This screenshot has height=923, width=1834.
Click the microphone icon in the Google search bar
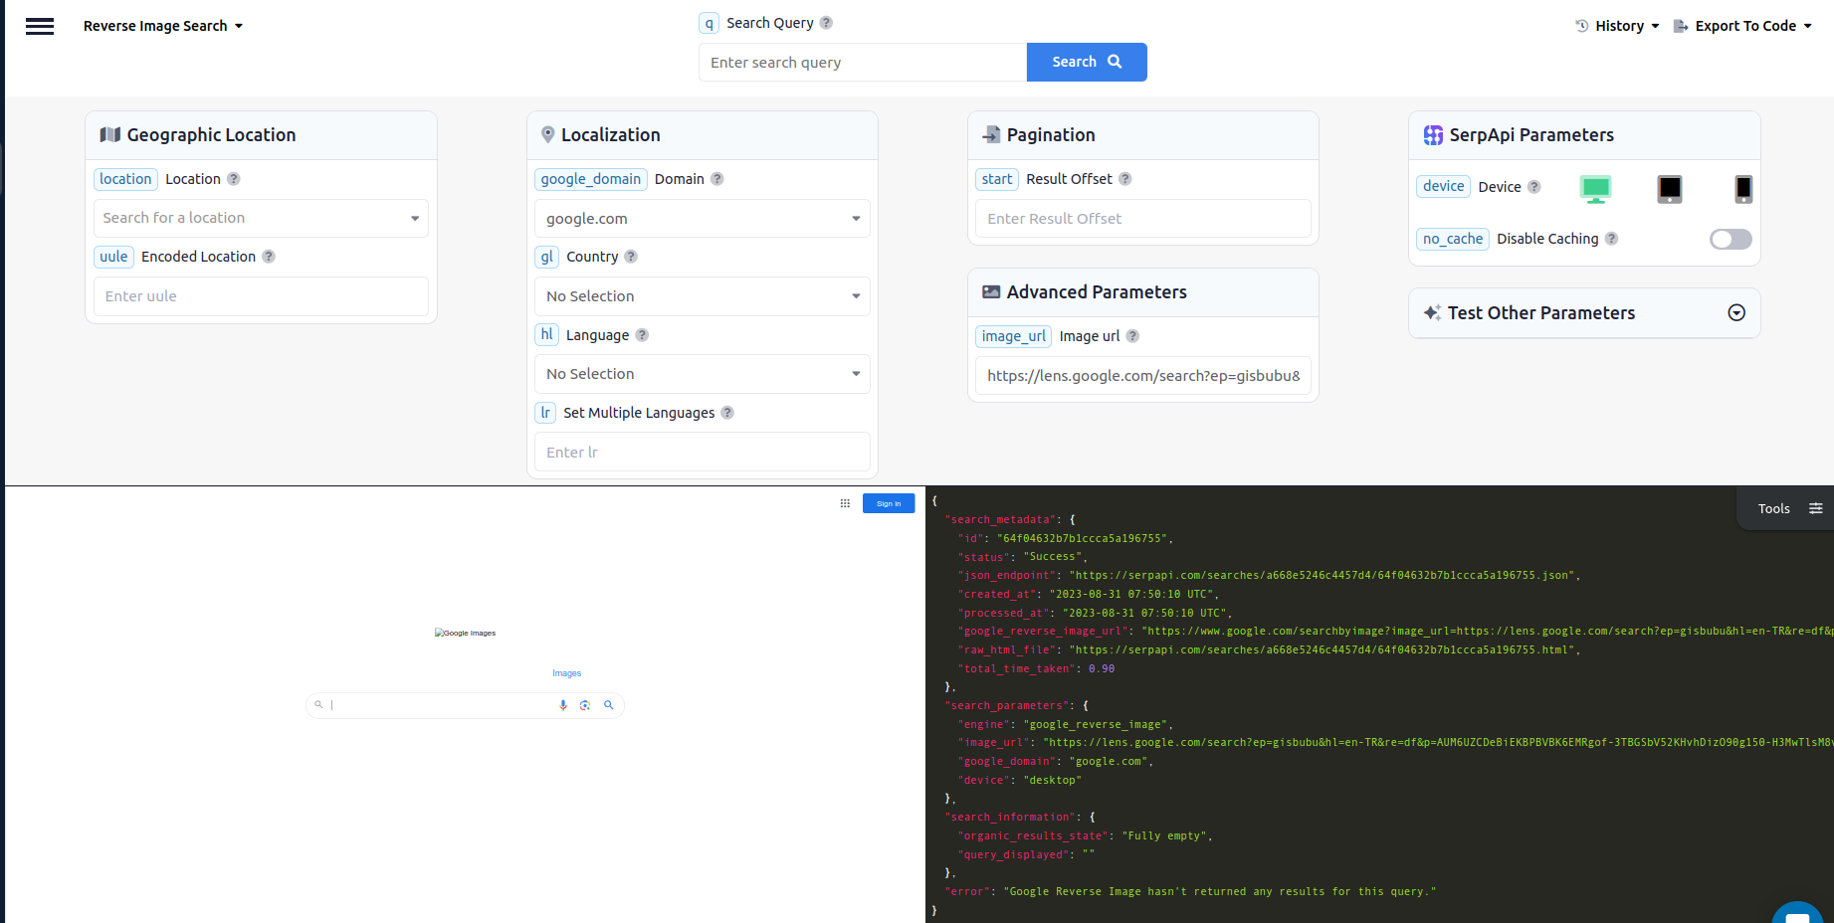coord(563,705)
